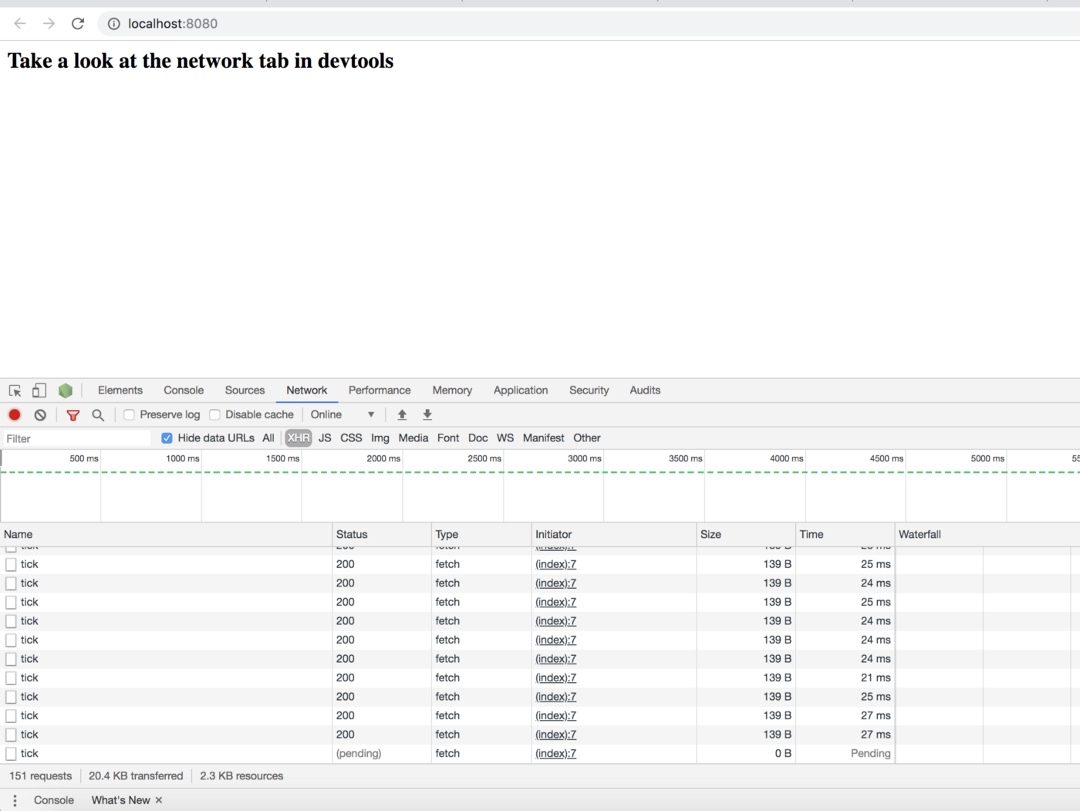Click the Waterfall column header

point(987,534)
